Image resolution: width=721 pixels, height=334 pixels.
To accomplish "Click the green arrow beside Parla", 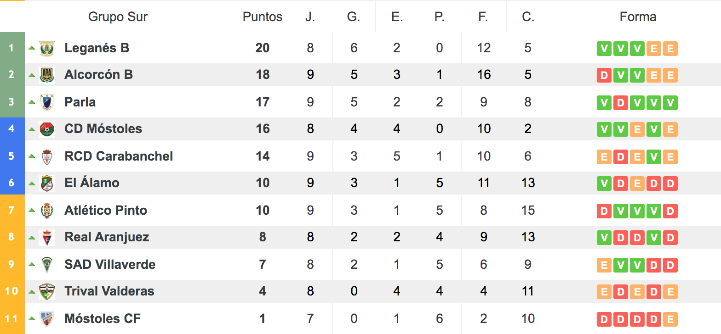I will (x=32, y=102).
